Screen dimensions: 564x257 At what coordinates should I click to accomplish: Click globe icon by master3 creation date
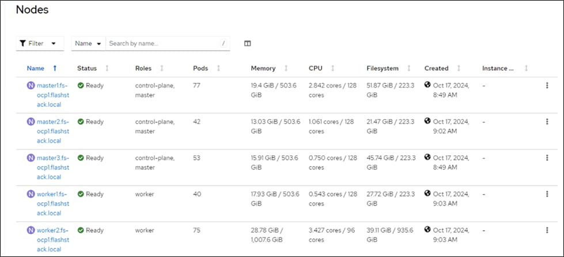tap(427, 157)
